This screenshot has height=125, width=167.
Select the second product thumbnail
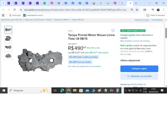coord(8,38)
